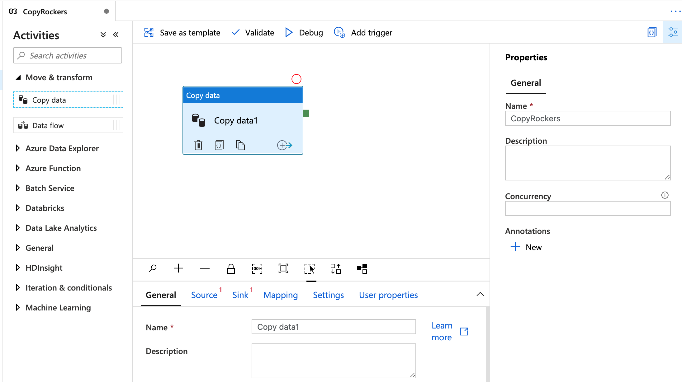
Task: Click the Search activities field
Action: pyautogui.click(x=68, y=55)
